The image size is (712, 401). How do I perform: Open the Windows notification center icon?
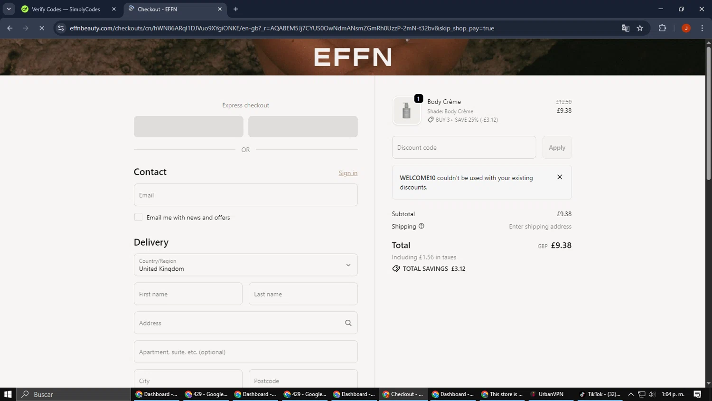697,394
